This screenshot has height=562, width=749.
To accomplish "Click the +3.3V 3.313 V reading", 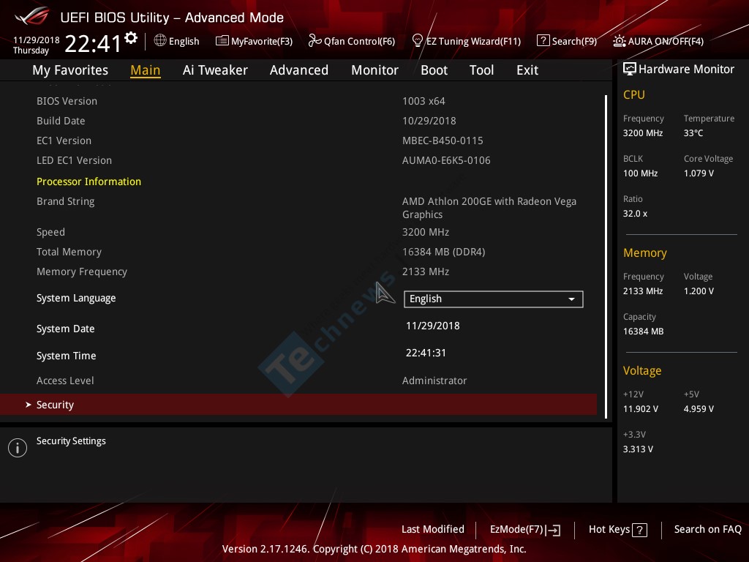I will point(638,449).
